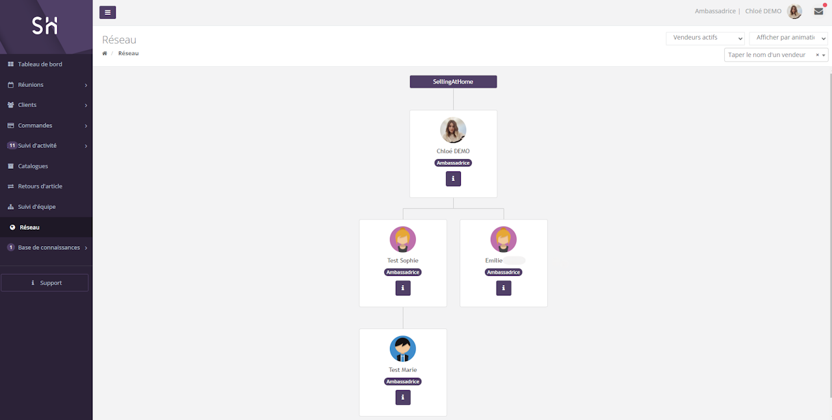Click Chloé DEMO profile avatar in header
The image size is (832, 420).
(794, 11)
